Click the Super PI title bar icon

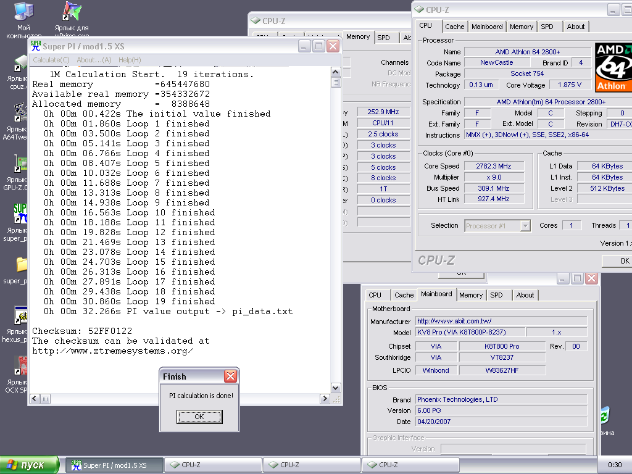(35, 46)
